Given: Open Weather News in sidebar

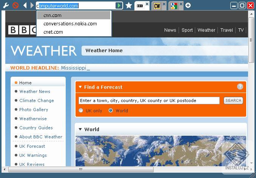Looking at the screenshot, I should (35, 91).
